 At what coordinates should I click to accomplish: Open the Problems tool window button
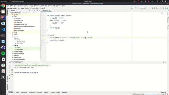pos(24,92)
